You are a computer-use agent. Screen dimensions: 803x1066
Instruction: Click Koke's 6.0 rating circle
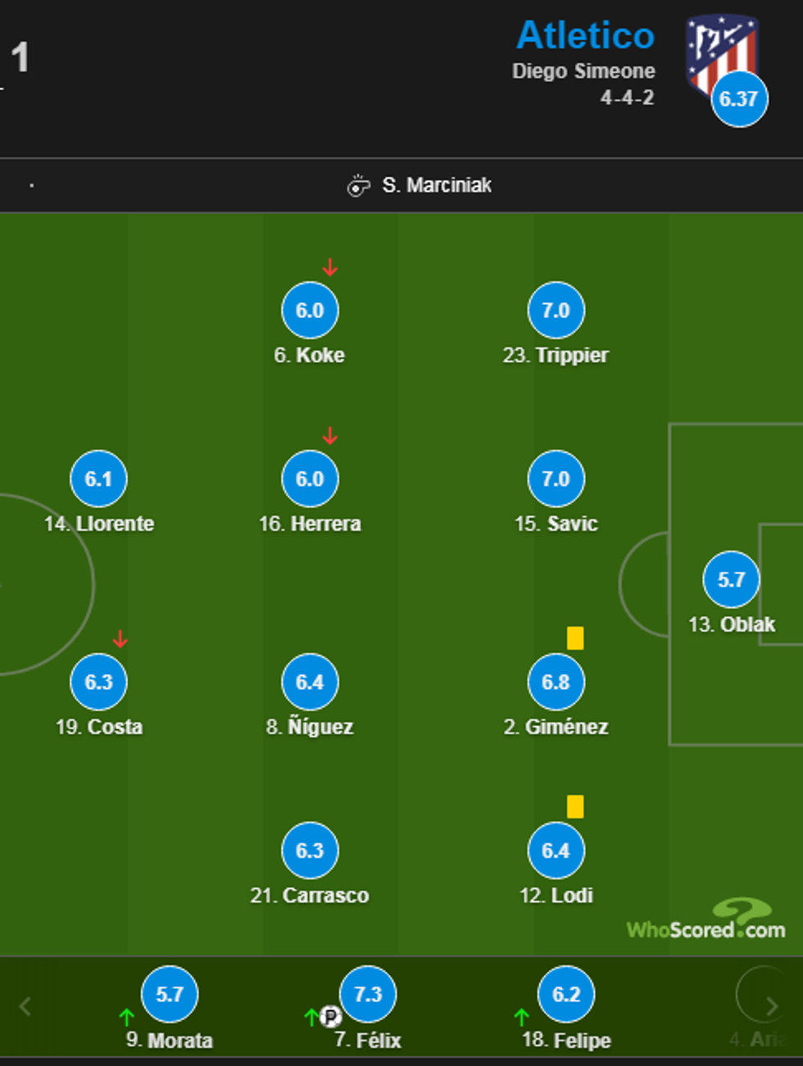310,311
